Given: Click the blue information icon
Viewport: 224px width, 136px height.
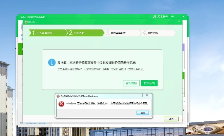Looking at the screenshot, I should tap(52, 63).
